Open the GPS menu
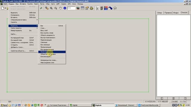The height and width of the screenshot is (107, 191). click(69, 4)
